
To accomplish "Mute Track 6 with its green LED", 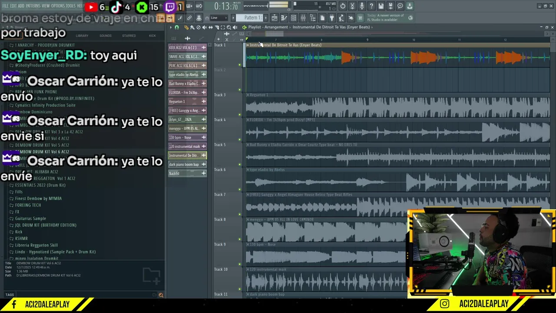I will [x=239, y=190].
